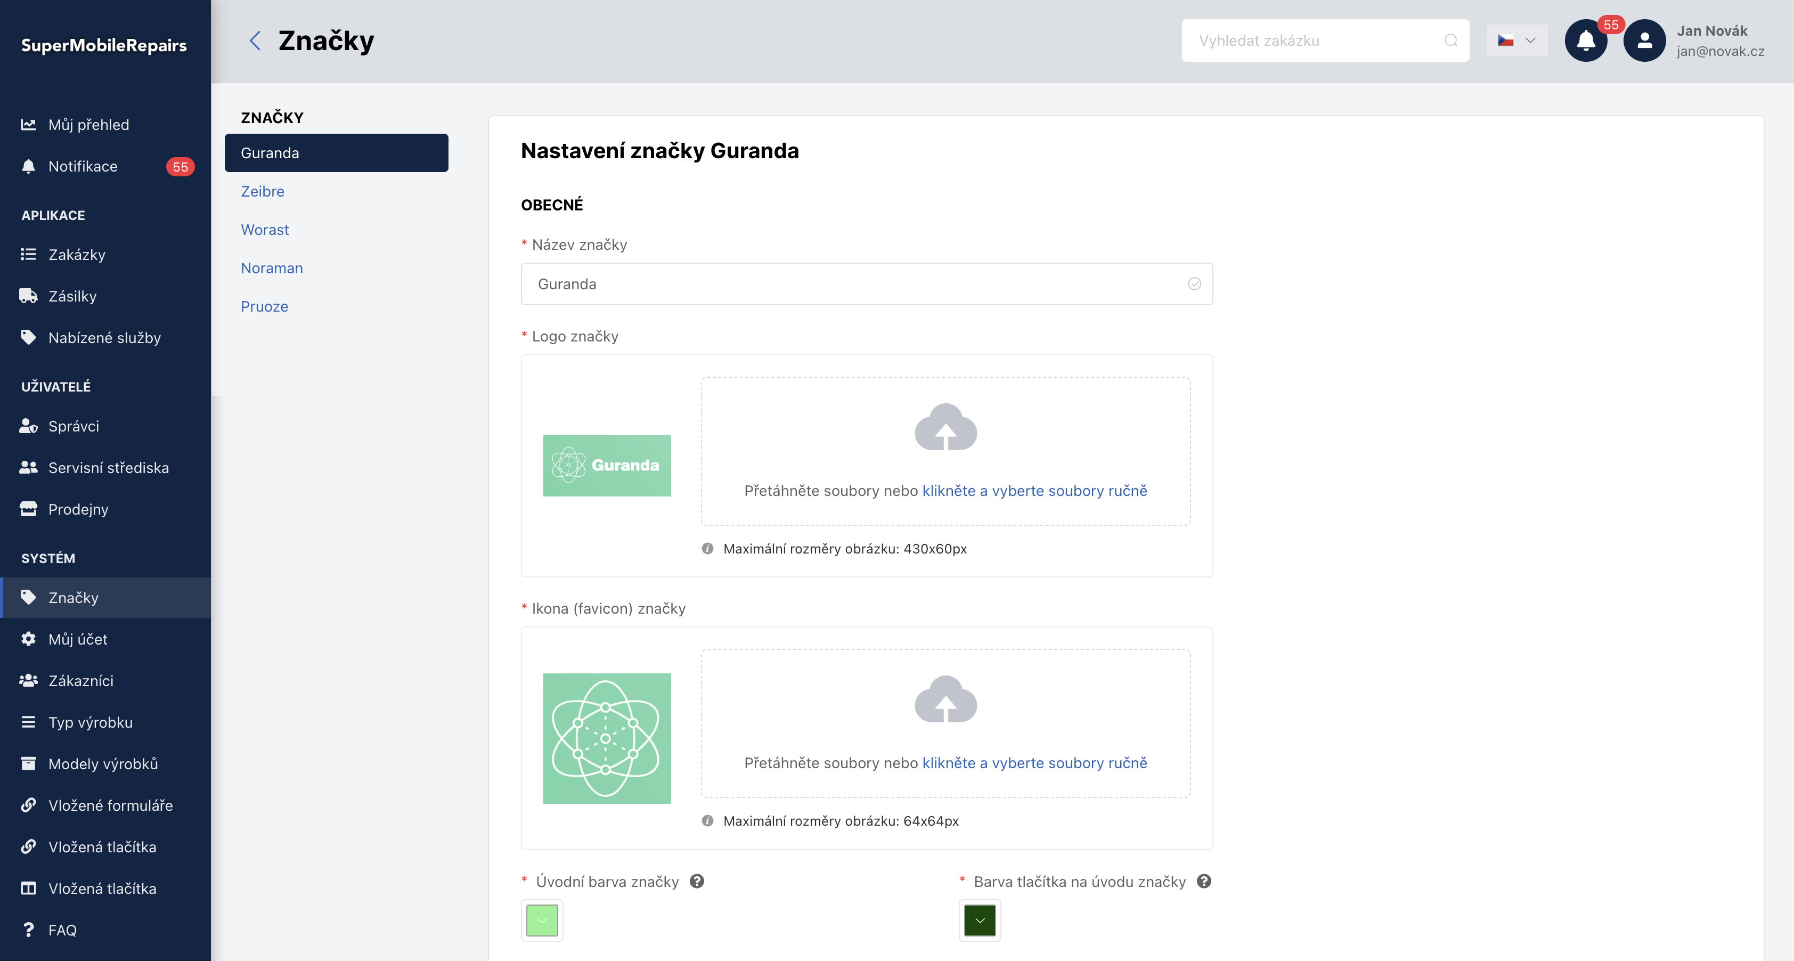Click the Název značky input field
This screenshot has height=961, width=1794.
[866, 283]
